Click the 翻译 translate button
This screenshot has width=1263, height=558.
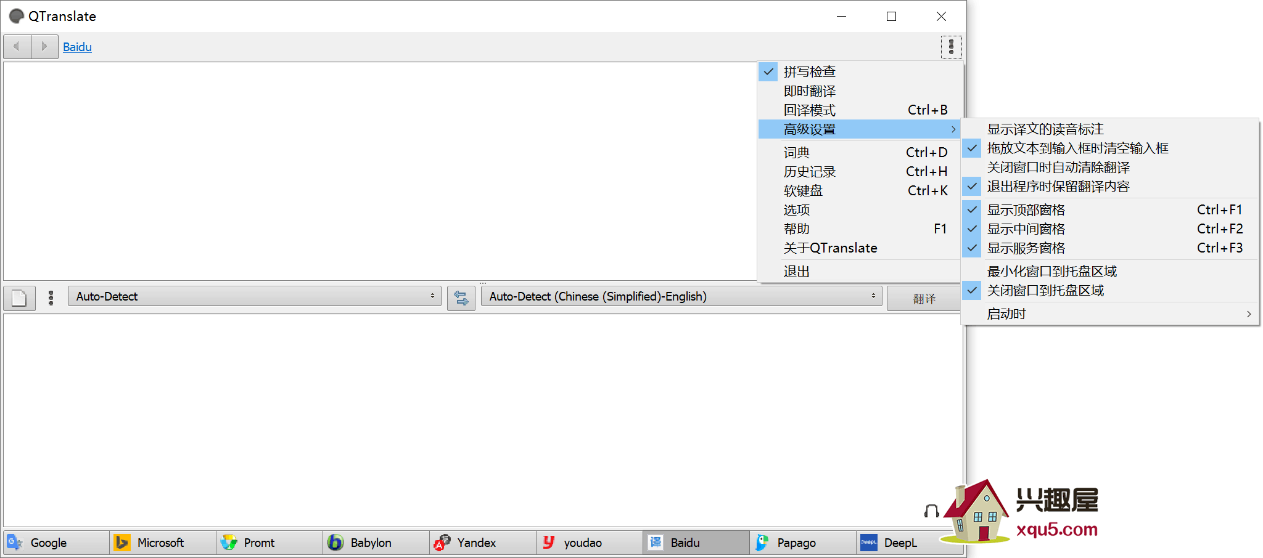coord(924,299)
